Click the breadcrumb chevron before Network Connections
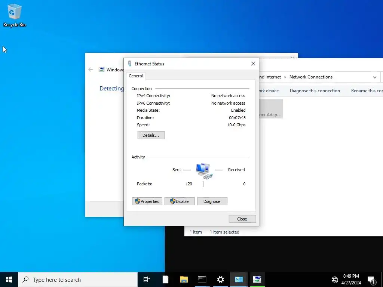Viewport: 383px width, 287px height. 285,77
